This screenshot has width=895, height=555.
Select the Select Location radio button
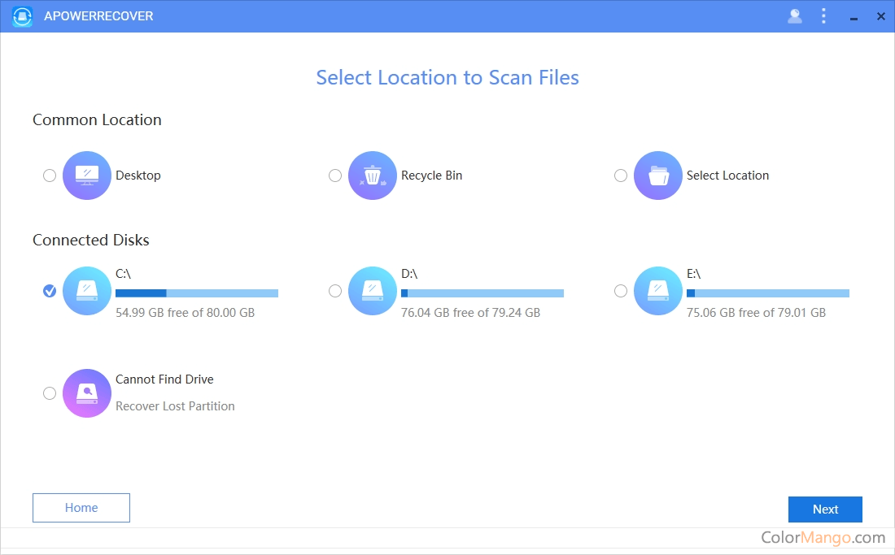(621, 176)
